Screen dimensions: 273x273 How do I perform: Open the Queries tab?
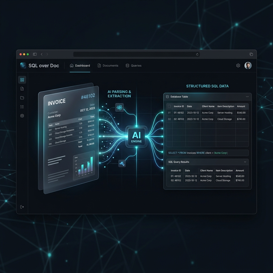(134, 66)
